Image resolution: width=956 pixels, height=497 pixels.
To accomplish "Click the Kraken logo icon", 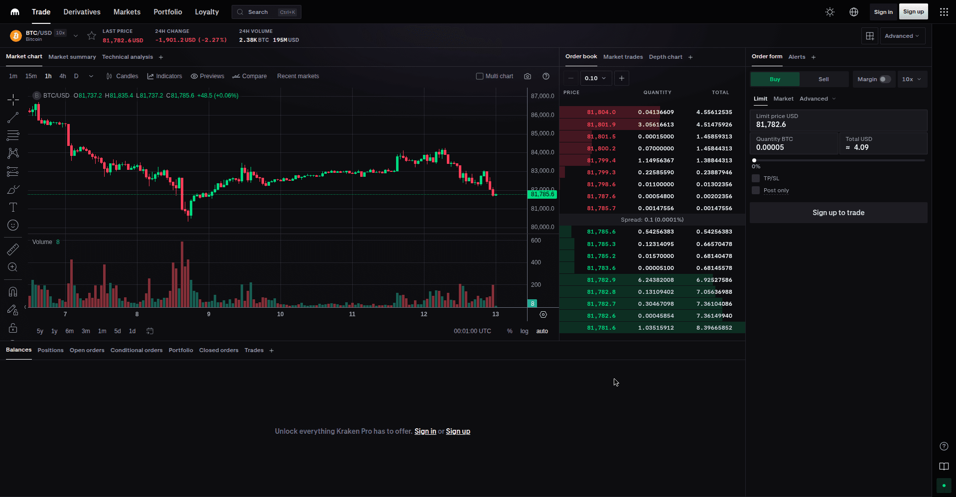I will (15, 12).
